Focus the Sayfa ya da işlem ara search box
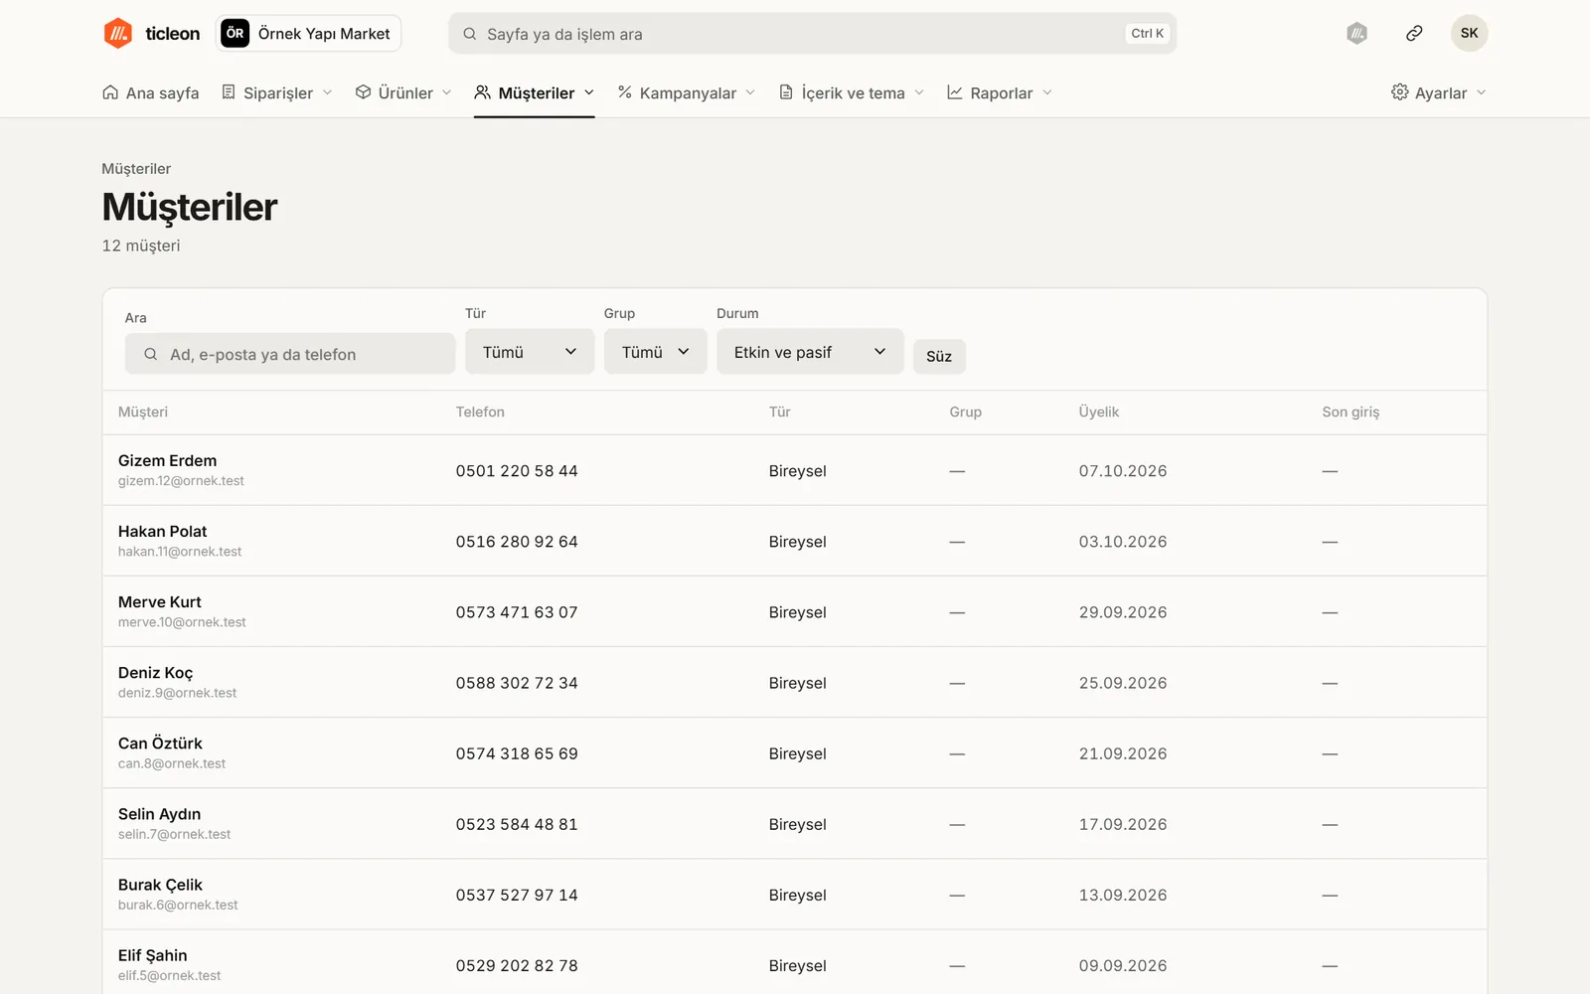 click(x=812, y=34)
